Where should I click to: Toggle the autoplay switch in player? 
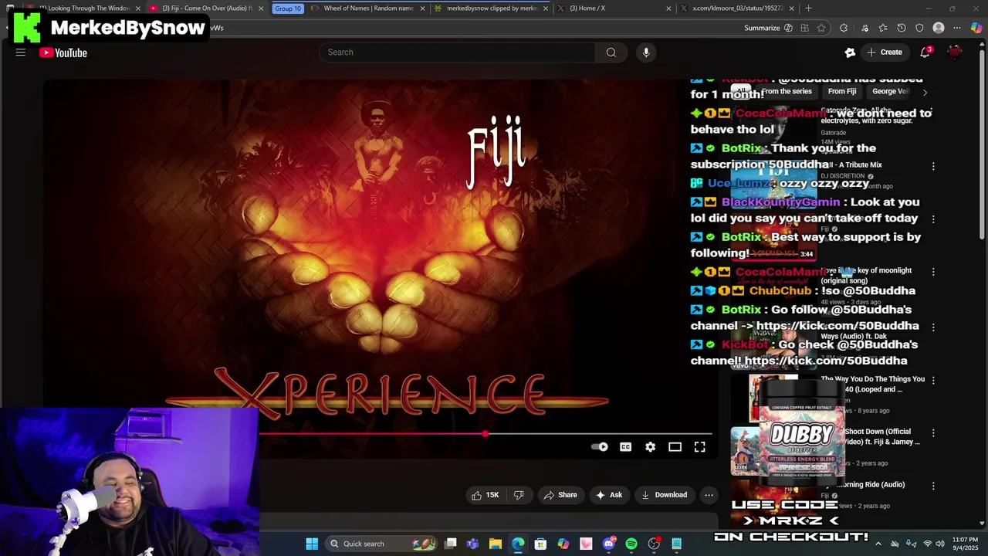pos(600,447)
